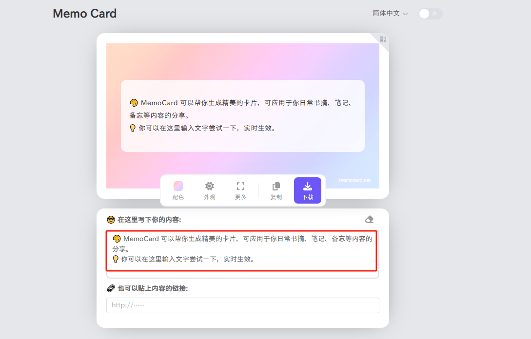This screenshot has height=339, width=531.
Task: Click the 外观 appearance settings gear
Action: (209, 190)
